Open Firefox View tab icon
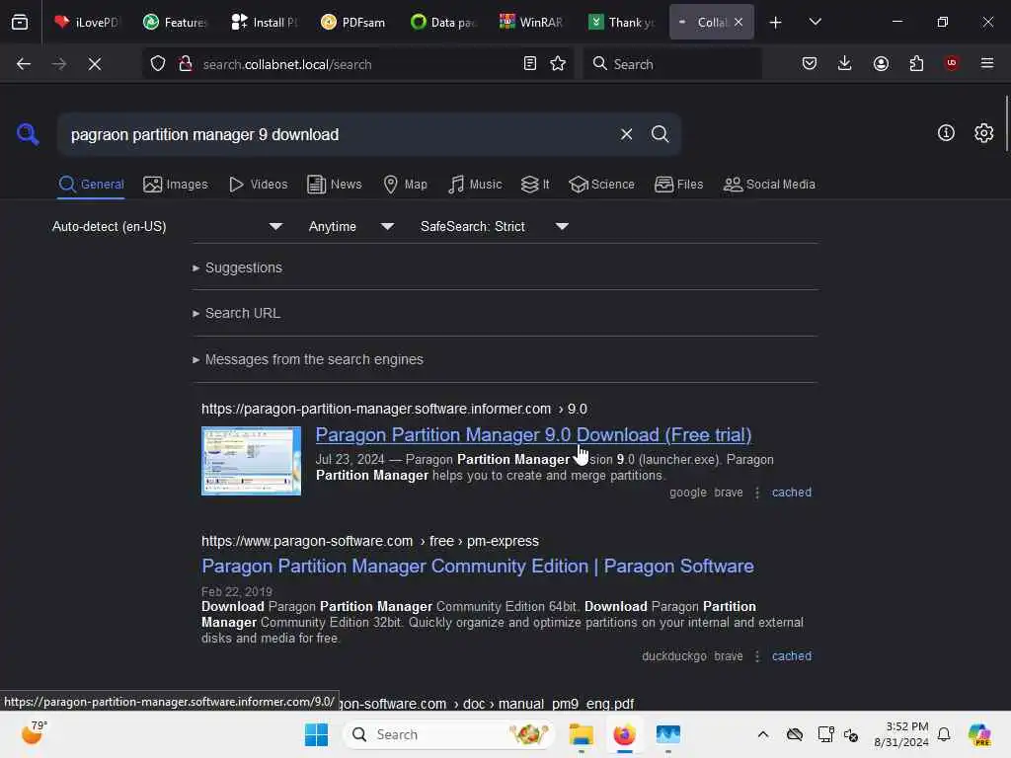This screenshot has height=758, width=1011. click(20, 23)
